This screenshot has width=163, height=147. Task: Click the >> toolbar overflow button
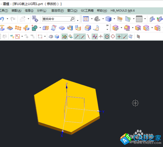tap(107, 25)
